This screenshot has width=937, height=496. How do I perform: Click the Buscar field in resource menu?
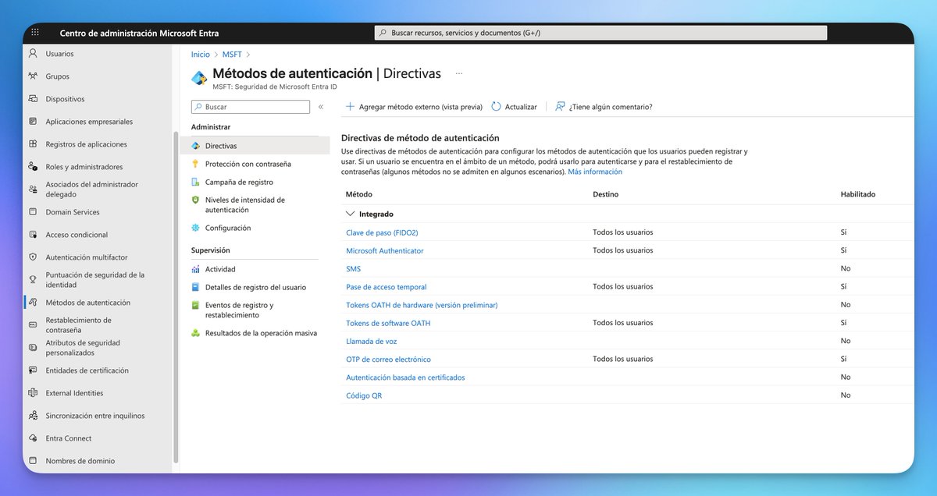250,107
